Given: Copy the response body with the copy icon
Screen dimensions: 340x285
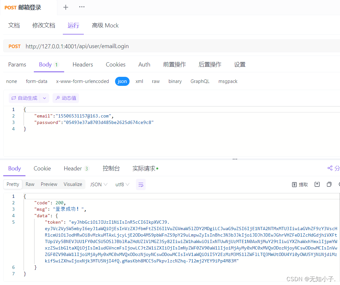Looking at the screenshot, I should click(x=329, y=184).
